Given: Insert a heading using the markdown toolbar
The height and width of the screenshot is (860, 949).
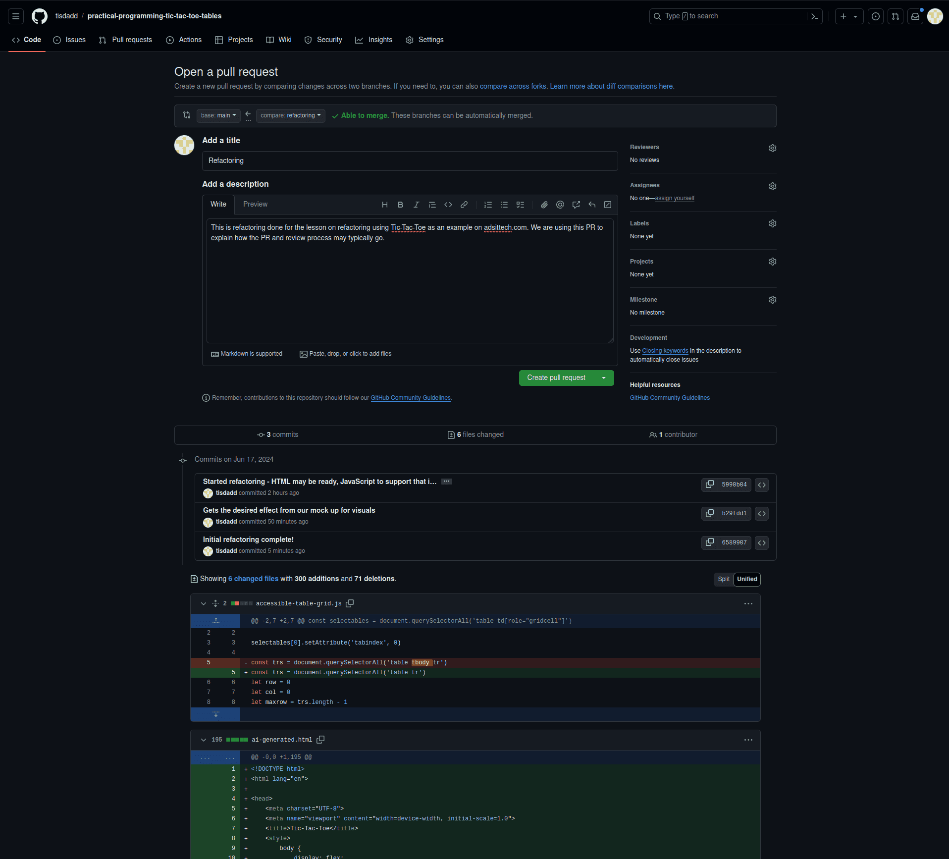Looking at the screenshot, I should tap(384, 205).
